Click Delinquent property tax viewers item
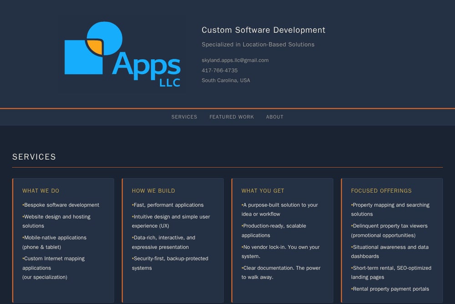Image resolution: width=455 pixels, height=304 pixels. click(389, 231)
